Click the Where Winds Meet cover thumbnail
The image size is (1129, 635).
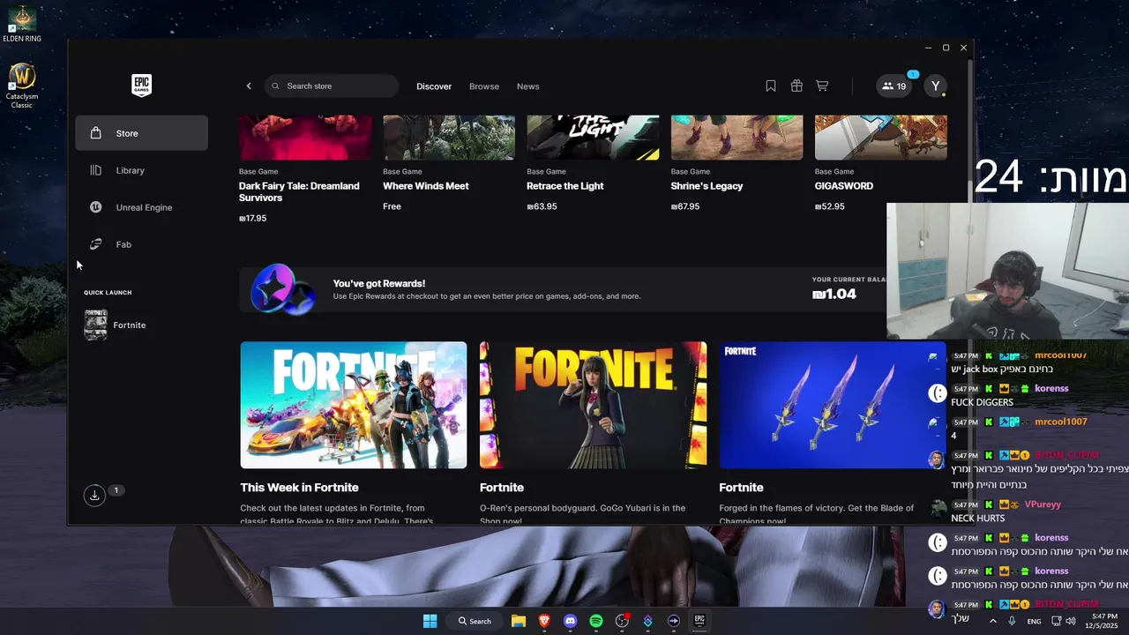449,138
